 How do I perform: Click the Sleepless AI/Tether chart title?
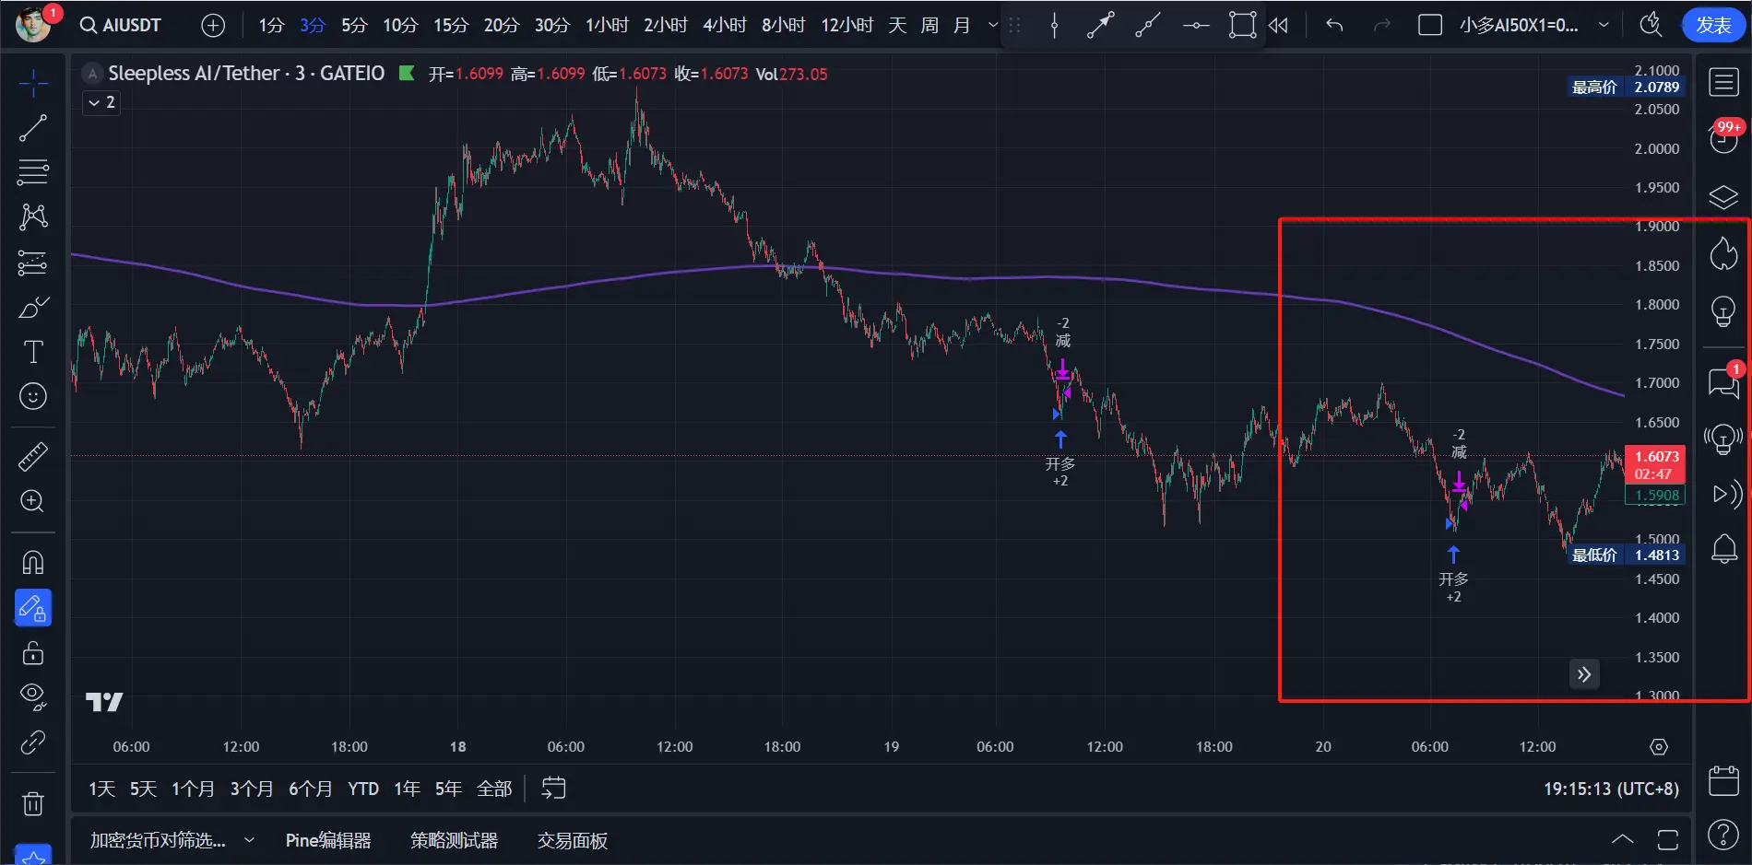(x=246, y=73)
